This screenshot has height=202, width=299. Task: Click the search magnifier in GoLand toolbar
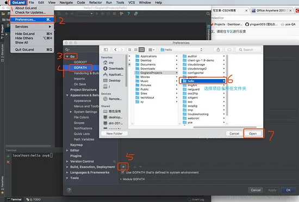[x=208, y=14]
